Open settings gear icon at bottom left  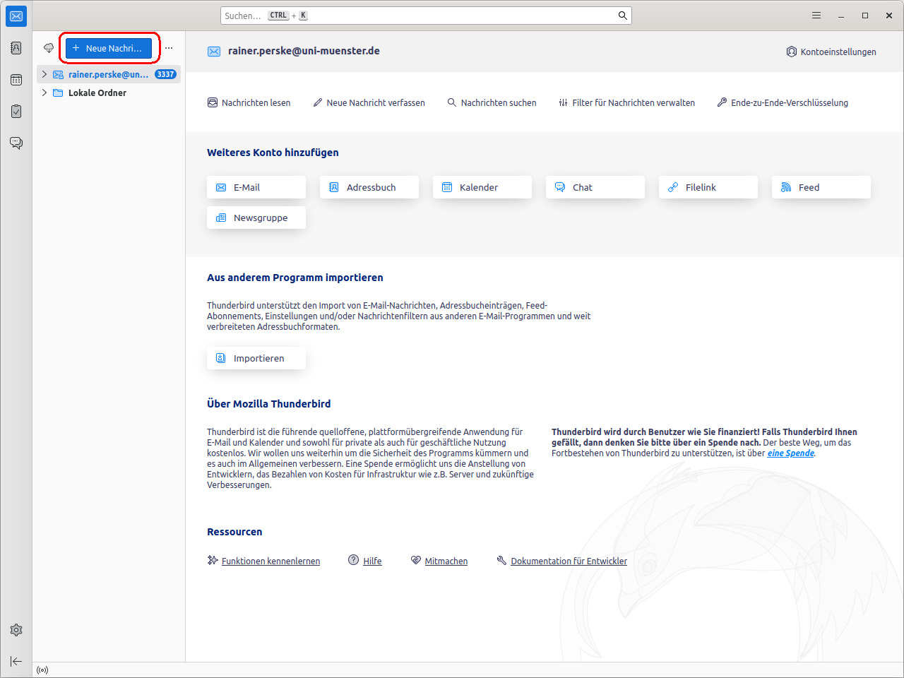click(16, 630)
